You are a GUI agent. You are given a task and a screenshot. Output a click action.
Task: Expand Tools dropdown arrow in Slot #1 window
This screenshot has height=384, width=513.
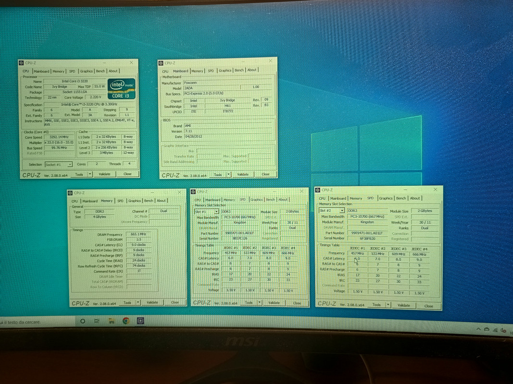coord(260,303)
